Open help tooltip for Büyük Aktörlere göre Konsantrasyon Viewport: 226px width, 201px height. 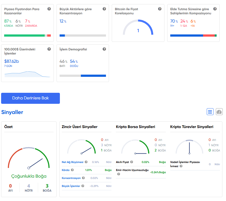[x=104, y=9]
